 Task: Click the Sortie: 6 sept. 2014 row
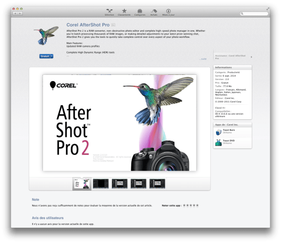click(x=225, y=76)
